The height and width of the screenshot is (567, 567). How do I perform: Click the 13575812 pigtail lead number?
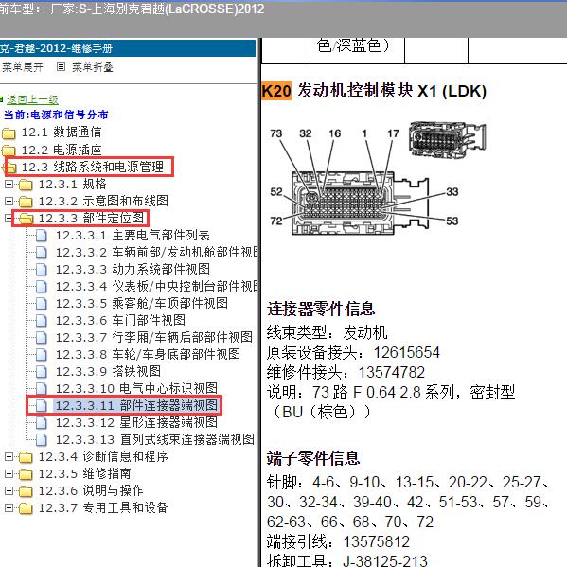click(x=377, y=541)
